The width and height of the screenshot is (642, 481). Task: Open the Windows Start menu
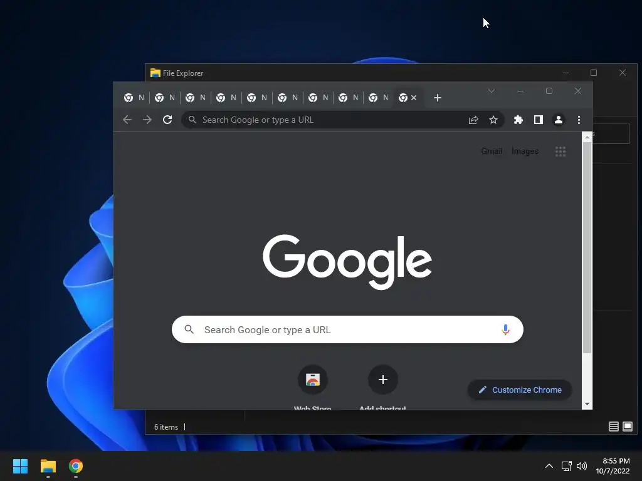pyautogui.click(x=20, y=466)
